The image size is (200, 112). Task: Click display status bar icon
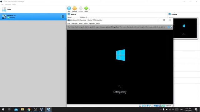155,106
